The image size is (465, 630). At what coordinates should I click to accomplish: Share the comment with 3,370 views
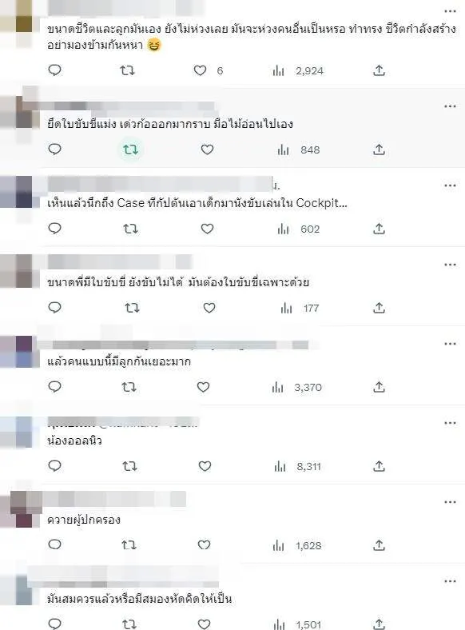(379, 387)
